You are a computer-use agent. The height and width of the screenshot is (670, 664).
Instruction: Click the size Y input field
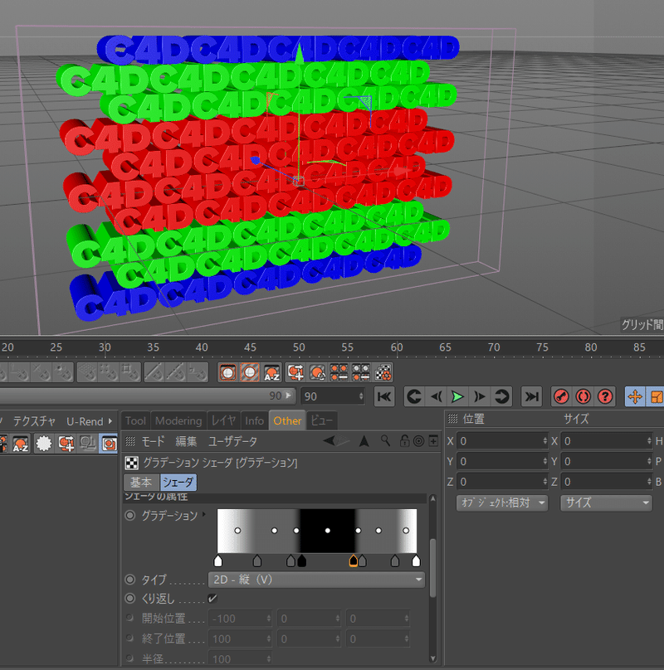(x=607, y=462)
